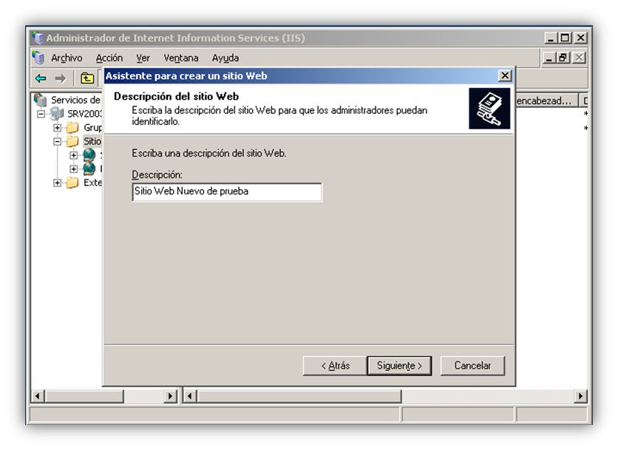Screen dimensions: 618x450
Task: Restore the inner MDI console window
Action: tap(563, 58)
